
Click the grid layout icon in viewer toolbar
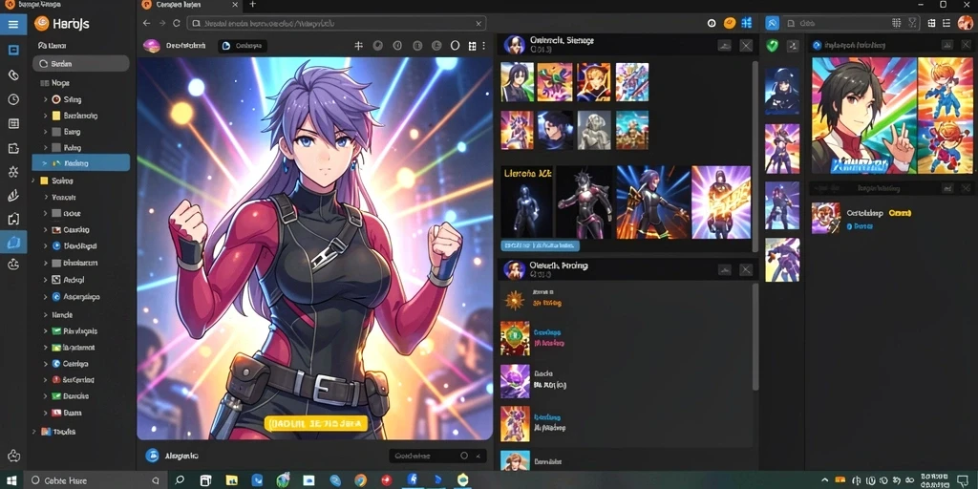pos(472,46)
